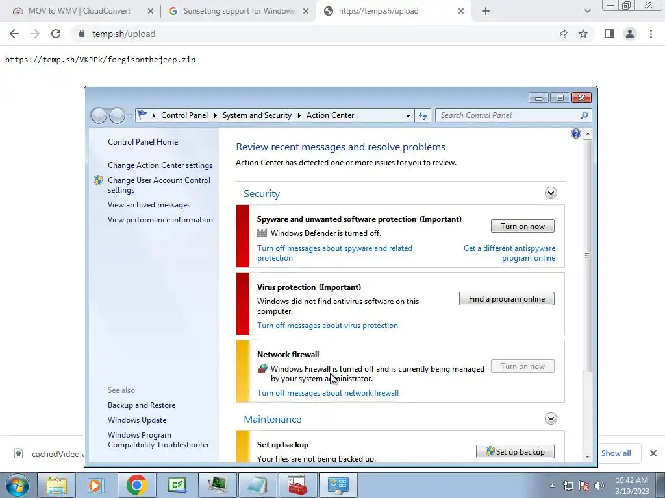Click the Action Center vertical scrollbar thumb
665x498 pixels.
(x=587, y=255)
